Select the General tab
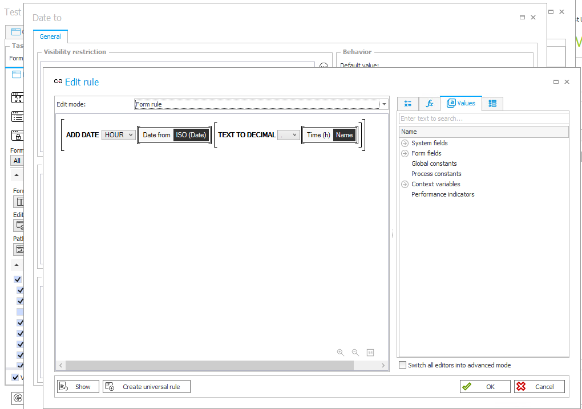Screen dimensions: 582x409 50,36
